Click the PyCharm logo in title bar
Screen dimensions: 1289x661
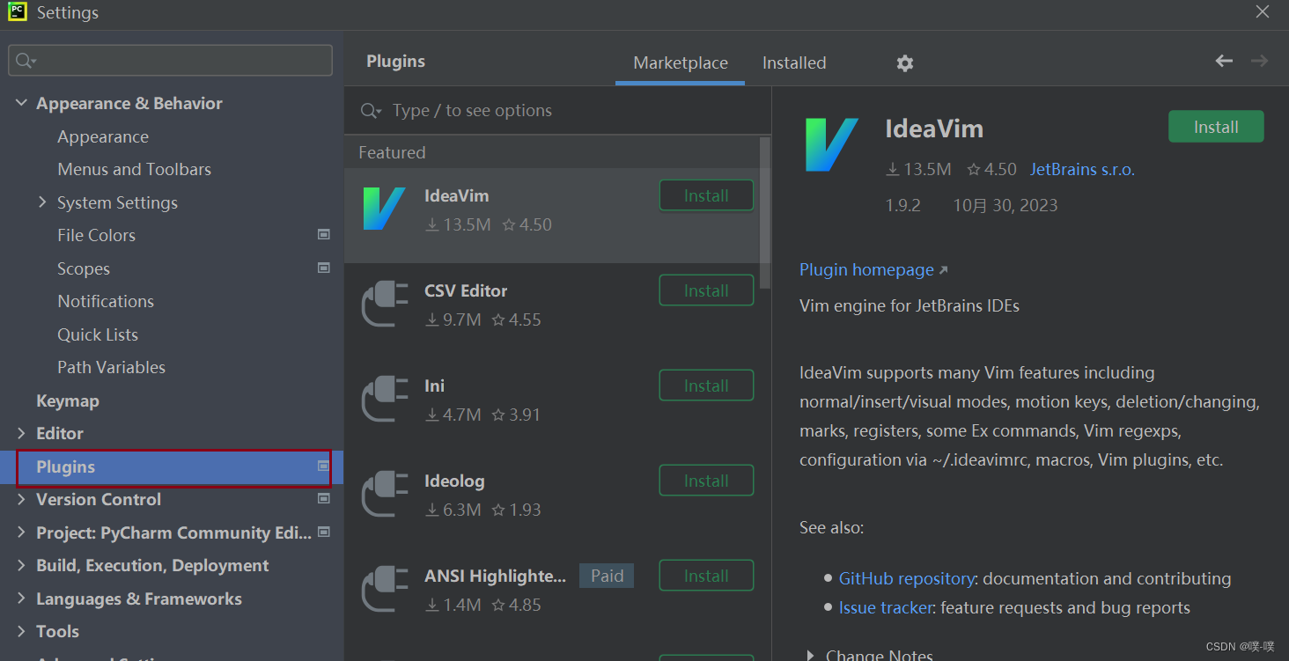pyautogui.click(x=18, y=12)
